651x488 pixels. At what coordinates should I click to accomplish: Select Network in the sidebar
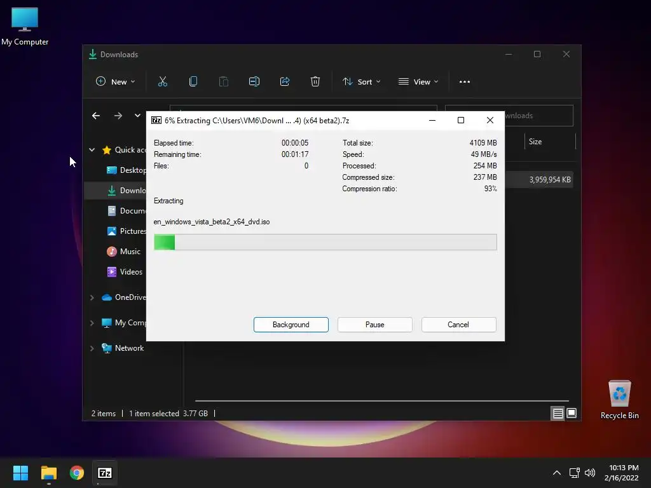(x=123, y=348)
